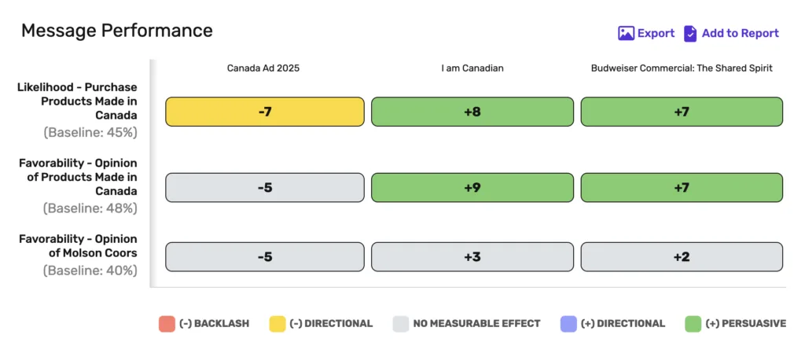Click the +2 Budweiser Molson Coors cell
The width and height of the screenshot is (805, 357).
tap(682, 257)
